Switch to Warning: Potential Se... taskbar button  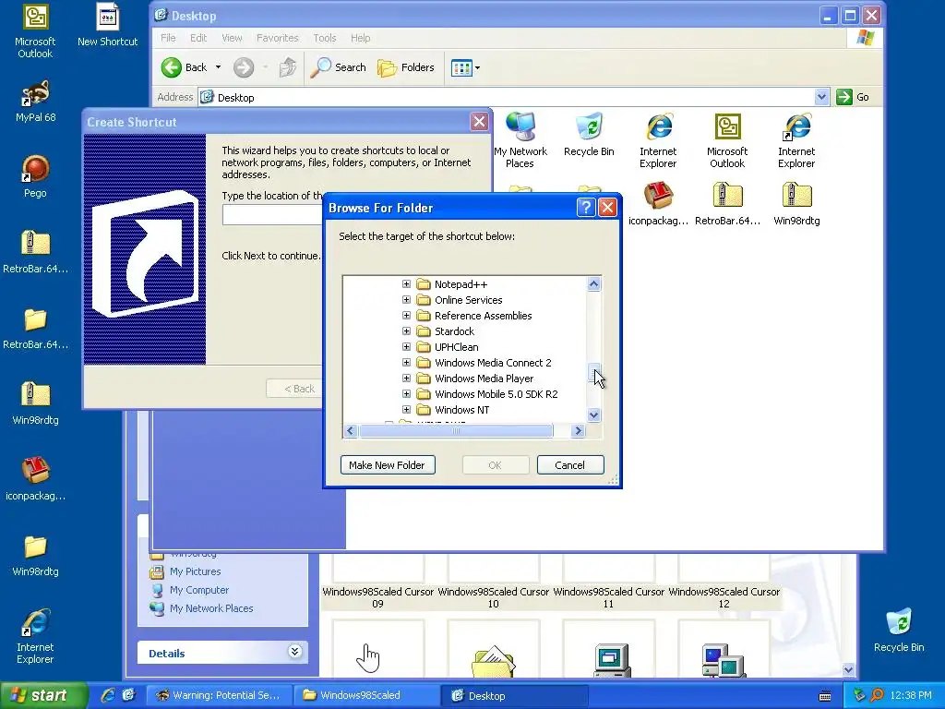click(220, 695)
